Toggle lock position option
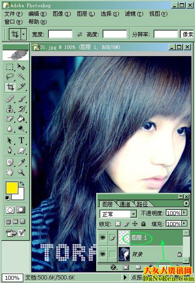The height and width of the screenshot is (283, 195). [135, 224]
